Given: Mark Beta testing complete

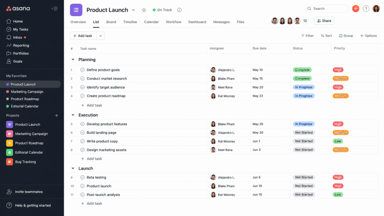Looking at the screenshot, I should 82,177.
